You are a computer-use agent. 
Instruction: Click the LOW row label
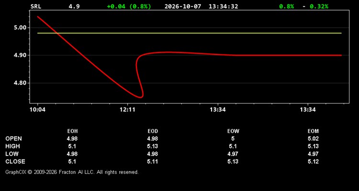tap(12, 154)
